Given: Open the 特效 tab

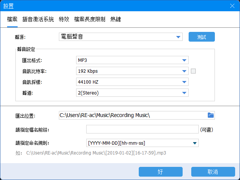Looking at the screenshot, I should (x=64, y=19).
